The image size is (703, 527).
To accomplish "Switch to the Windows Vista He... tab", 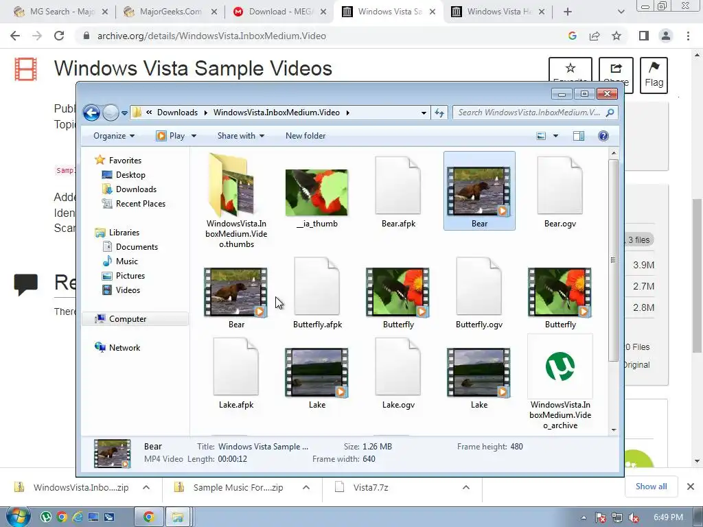I will tap(498, 12).
